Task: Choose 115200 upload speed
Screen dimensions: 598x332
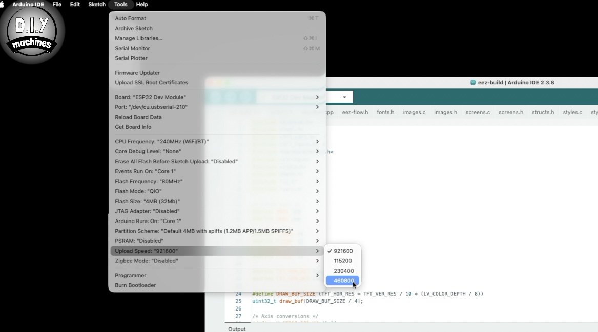Action: click(x=342, y=261)
